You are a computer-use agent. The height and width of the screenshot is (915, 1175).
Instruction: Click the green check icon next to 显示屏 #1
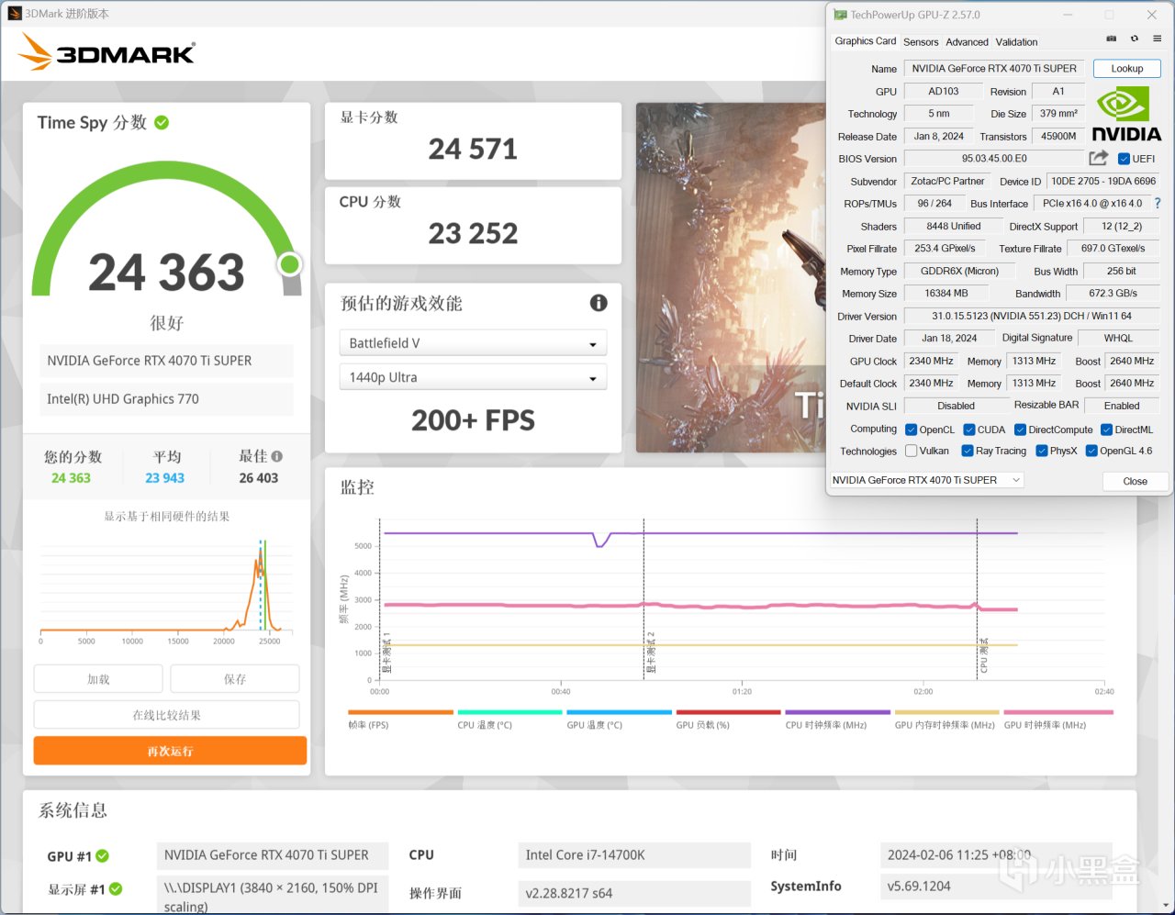tap(116, 888)
